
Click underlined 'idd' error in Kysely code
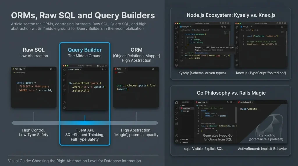[219, 55]
